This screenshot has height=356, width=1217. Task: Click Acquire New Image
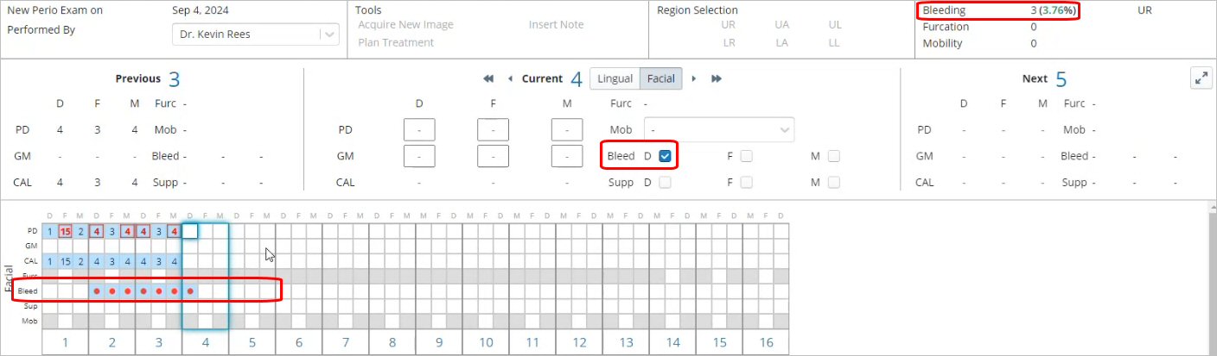pyautogui.click(x=405, y=24)
